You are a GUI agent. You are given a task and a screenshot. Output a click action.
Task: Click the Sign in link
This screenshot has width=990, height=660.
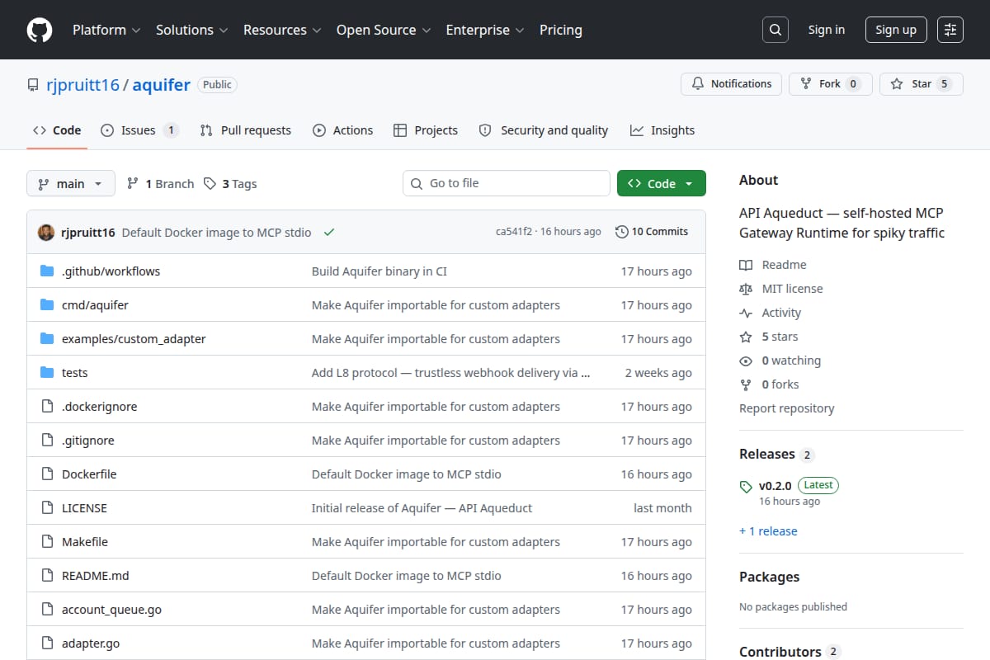(x=827, y=30)
